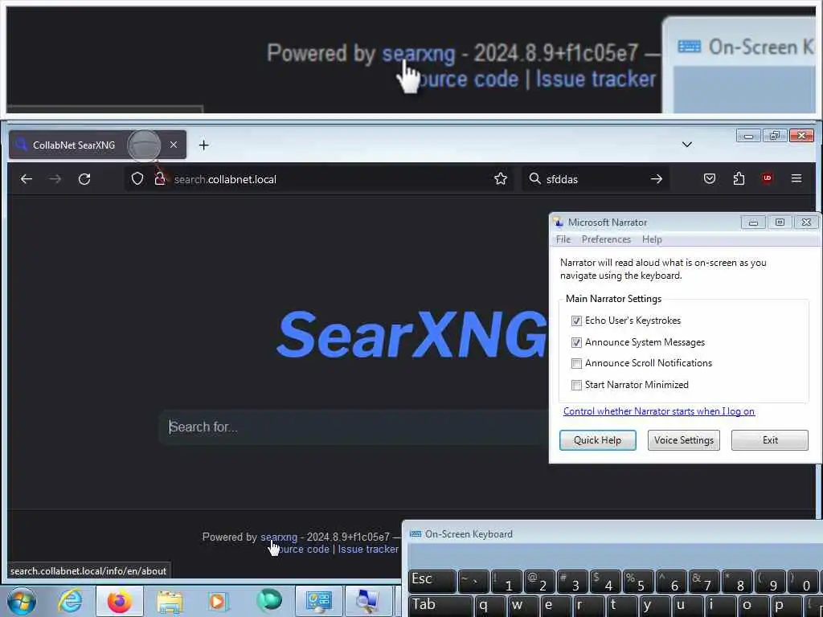Click the forward navigation arrow in Firefox

(x=55, y=179)
